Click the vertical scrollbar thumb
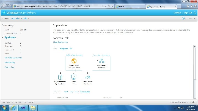198x111 pixels. pos(195,64)
